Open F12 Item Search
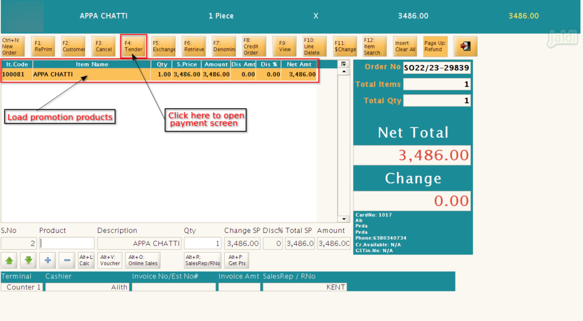 [x=375, y=46]
